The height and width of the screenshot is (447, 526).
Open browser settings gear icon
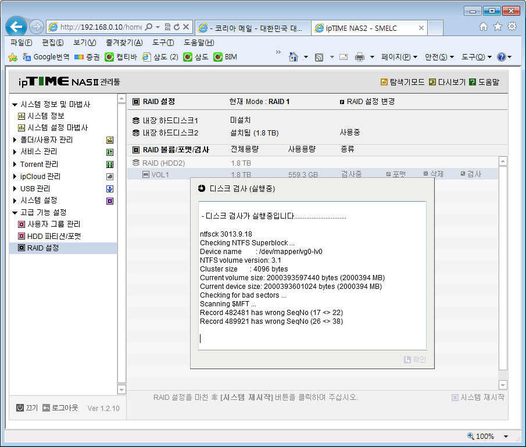512,27
